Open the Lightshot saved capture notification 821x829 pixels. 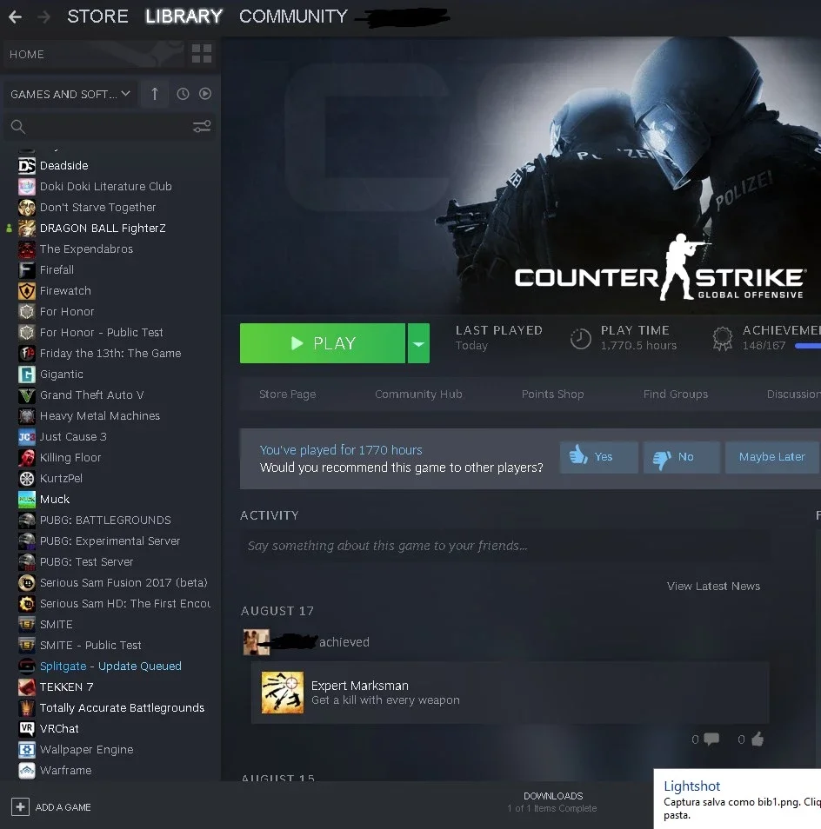[738, 799]
